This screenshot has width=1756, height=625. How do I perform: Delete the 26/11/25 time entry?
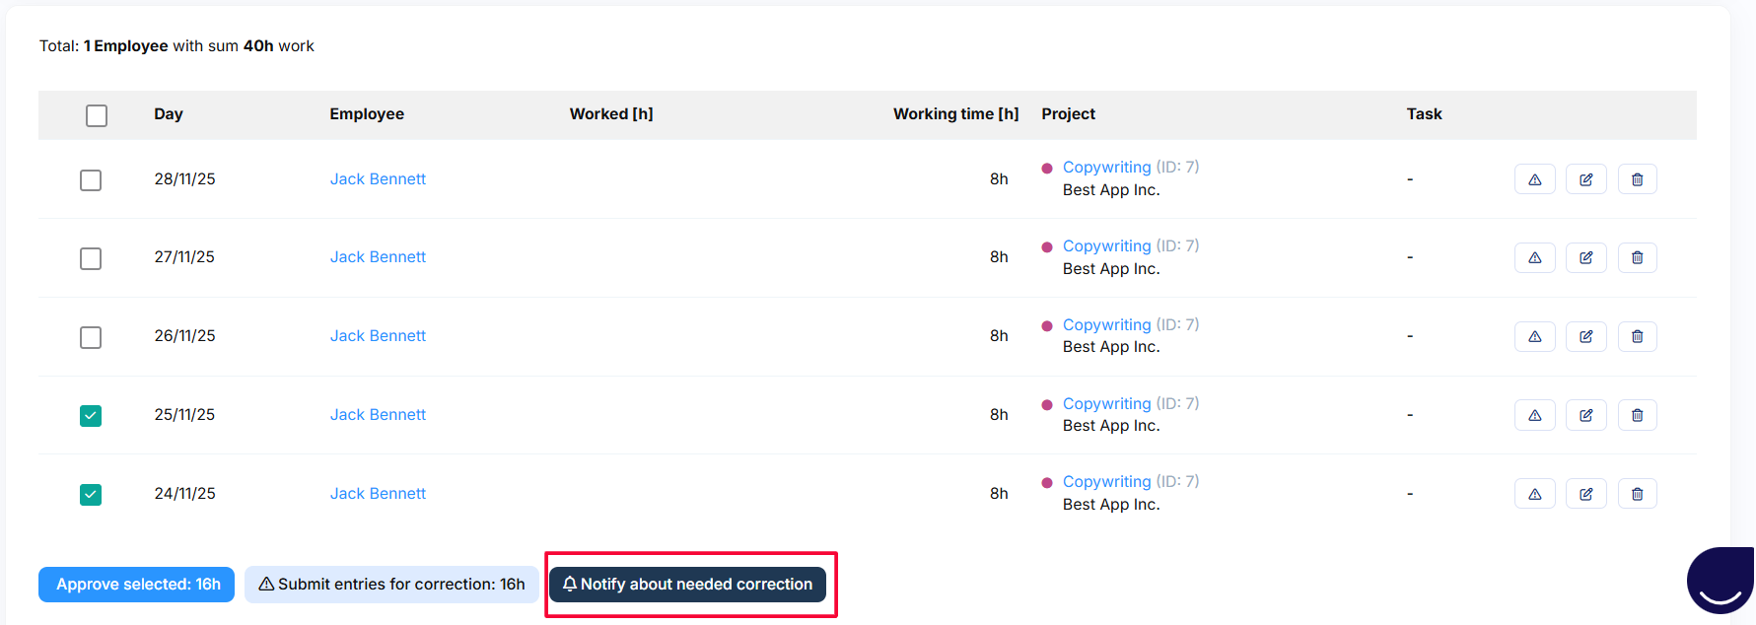click(x=1637, y=337)
